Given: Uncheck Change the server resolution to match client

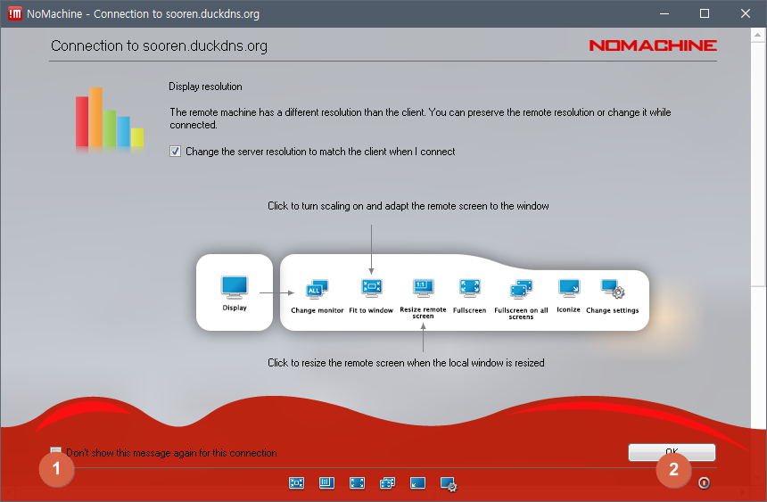Looking at the screenshot, I should (x=175, y=152).
